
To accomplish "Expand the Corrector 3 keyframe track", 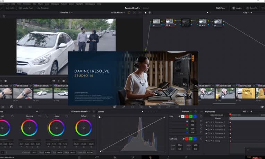I will tap(213, 129).
